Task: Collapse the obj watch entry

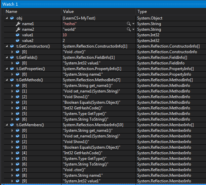Action: click(7, 18)
